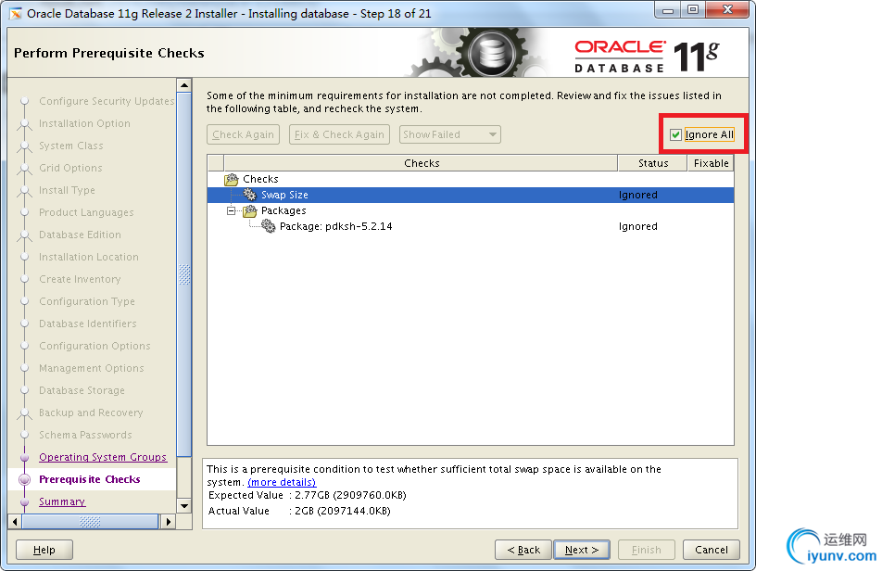The image size is (882, 571).
Task: Click the Schema Passwords step
Action: pos(85,435)
